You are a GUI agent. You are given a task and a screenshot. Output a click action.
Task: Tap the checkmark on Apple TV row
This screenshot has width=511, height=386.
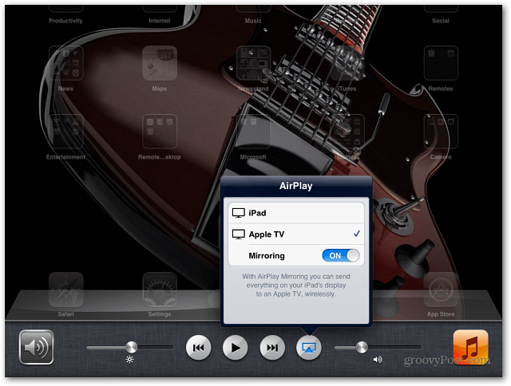(357, 234)
